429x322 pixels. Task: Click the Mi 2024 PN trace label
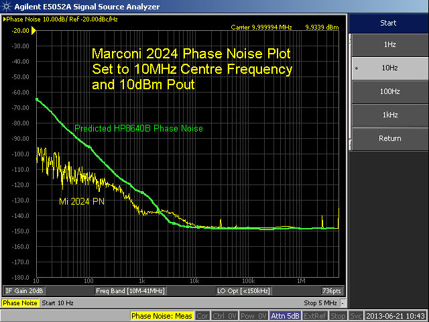pyautogui.click(x=82, y=201)
